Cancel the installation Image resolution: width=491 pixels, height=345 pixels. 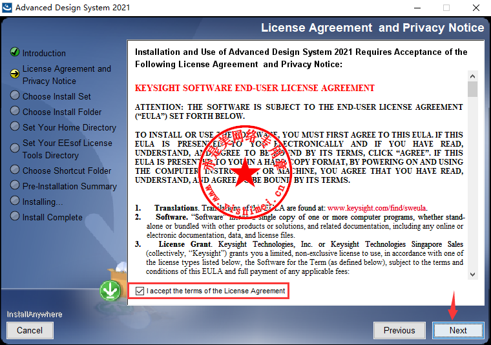click(30, 330)
